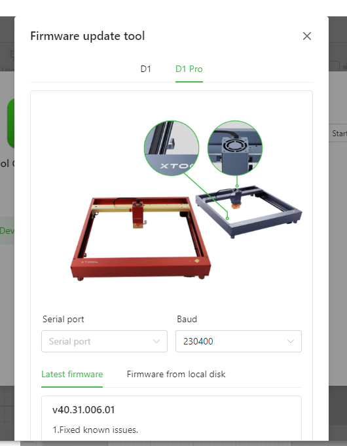Click the red D1 Pro machine image
The width and height of the screenshot is (347, 446).
pos(141,238)
